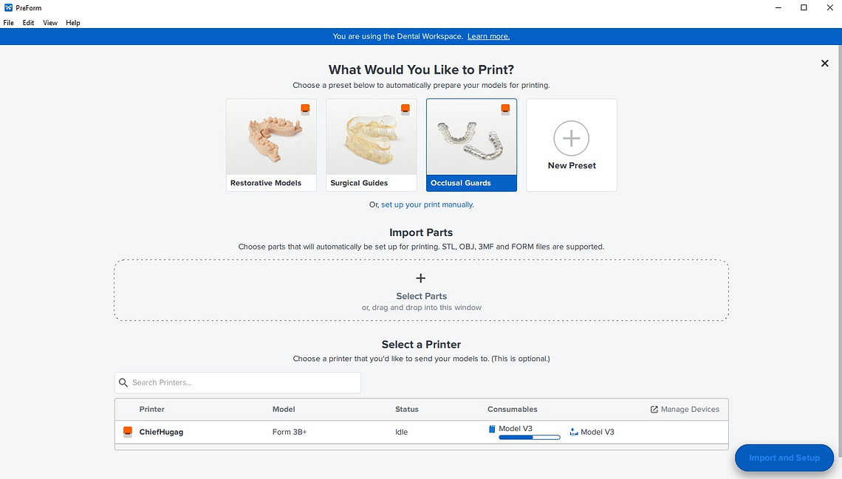Close the print setup dialog
842x479 pixels.
click(824, 63)
